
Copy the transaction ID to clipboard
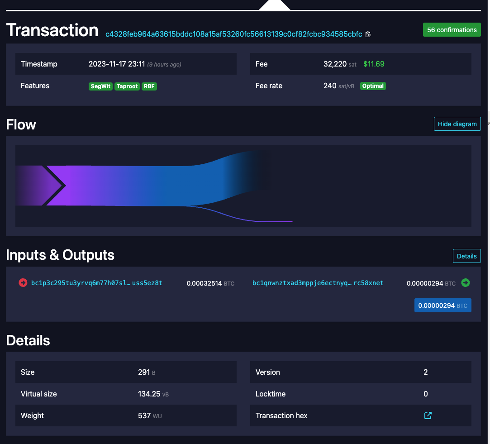(x=368, y=34)
